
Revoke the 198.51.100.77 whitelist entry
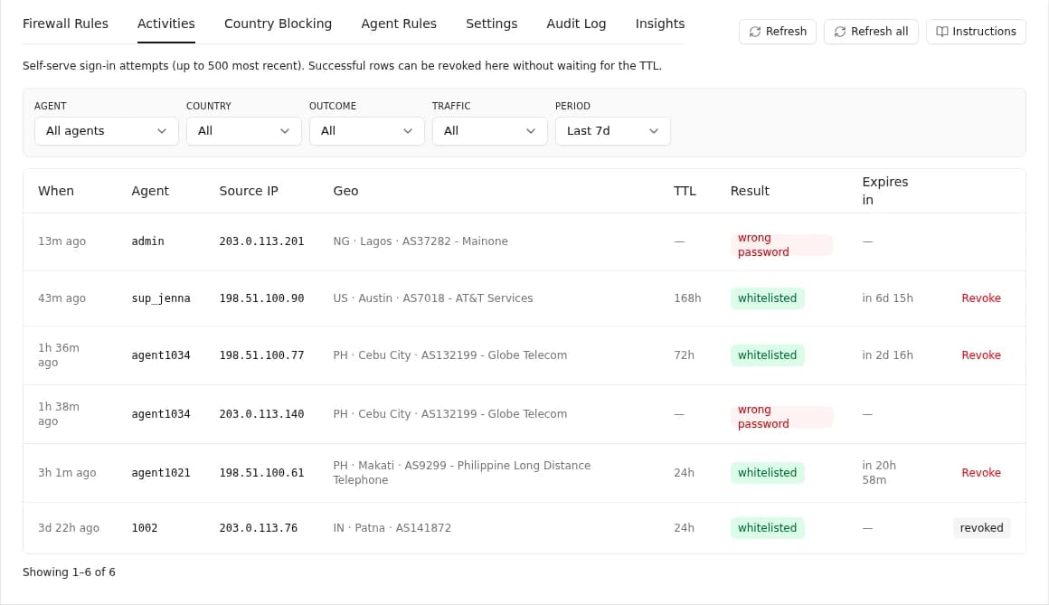pyautogui.click(x=981, y=355)
